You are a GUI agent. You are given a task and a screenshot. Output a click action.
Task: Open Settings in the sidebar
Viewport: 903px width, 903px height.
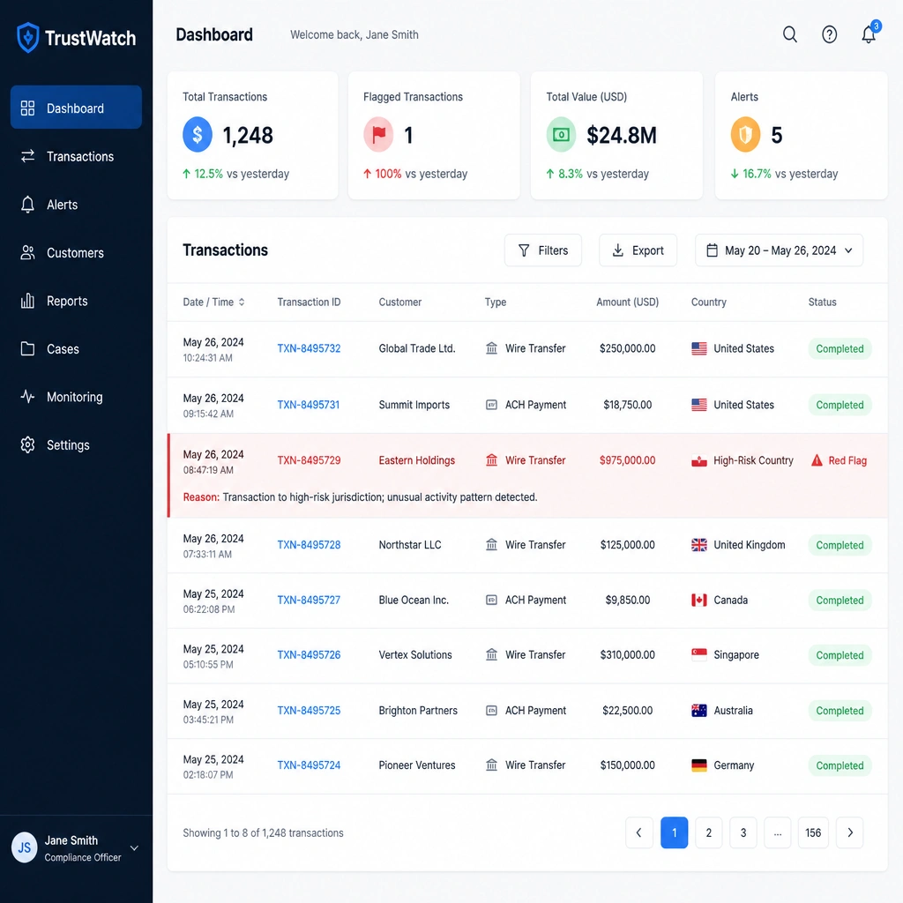tap(76, 445)
